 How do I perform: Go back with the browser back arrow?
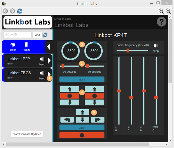[5, 11]
